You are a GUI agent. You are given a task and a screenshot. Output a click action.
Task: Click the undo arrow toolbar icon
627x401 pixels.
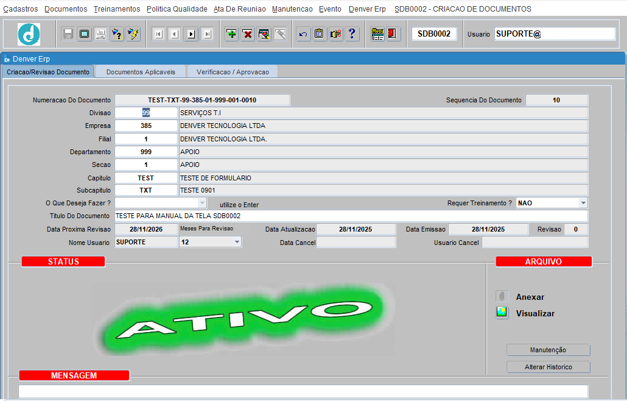pyautogui.click(x=303, y=34)
